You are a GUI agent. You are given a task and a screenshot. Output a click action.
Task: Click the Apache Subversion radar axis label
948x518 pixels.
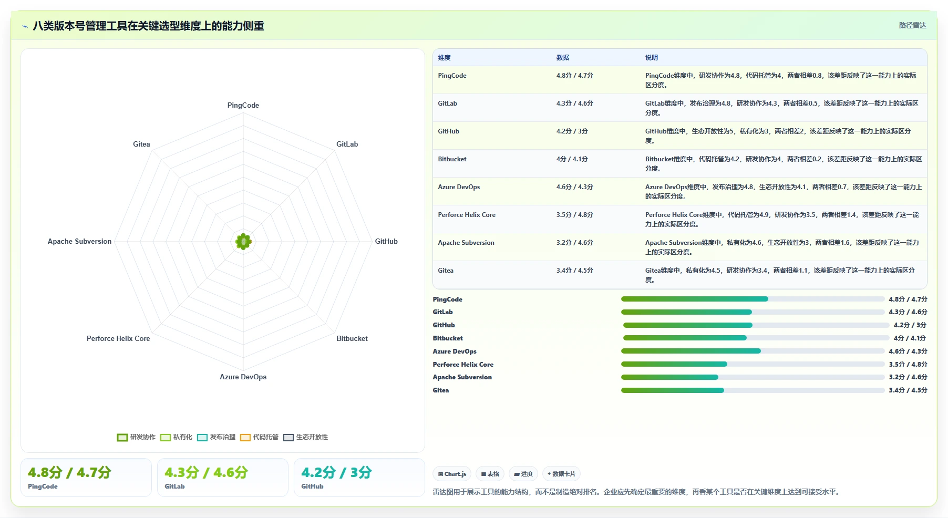pyautogui.click(x=79, y=242)
